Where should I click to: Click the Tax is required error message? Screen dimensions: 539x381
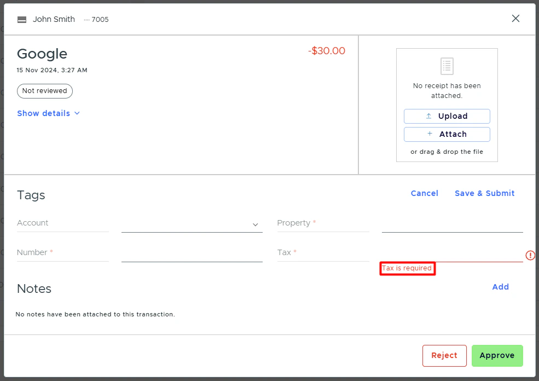(407, 268)
